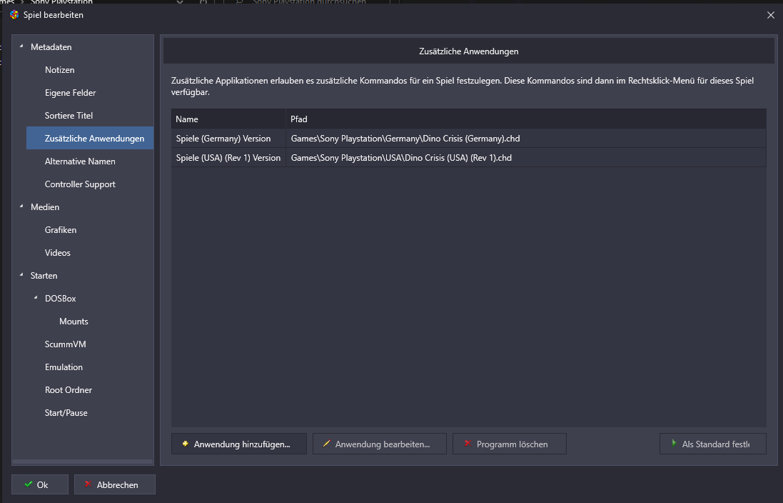The image size is (783, 503).
Task: Confirm the dialog with Ok
Action: click(x=39, y=484)
